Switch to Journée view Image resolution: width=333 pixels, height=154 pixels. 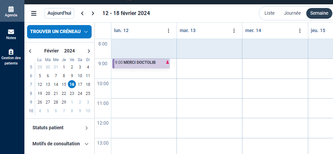tap(292, 13)
